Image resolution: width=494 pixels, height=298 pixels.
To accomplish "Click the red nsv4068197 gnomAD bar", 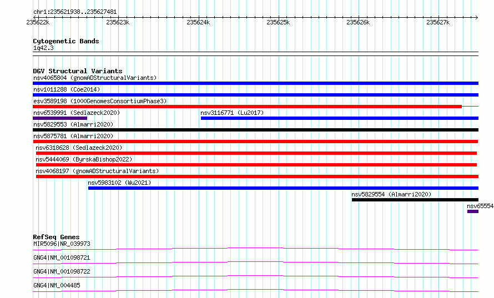I will [x=257, y=176].
